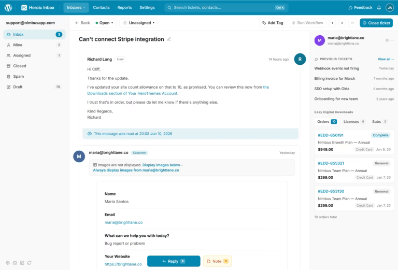The width and height of the screenshot is (398, 270).
Task: Click Display images below link
Action: point(161,165)
